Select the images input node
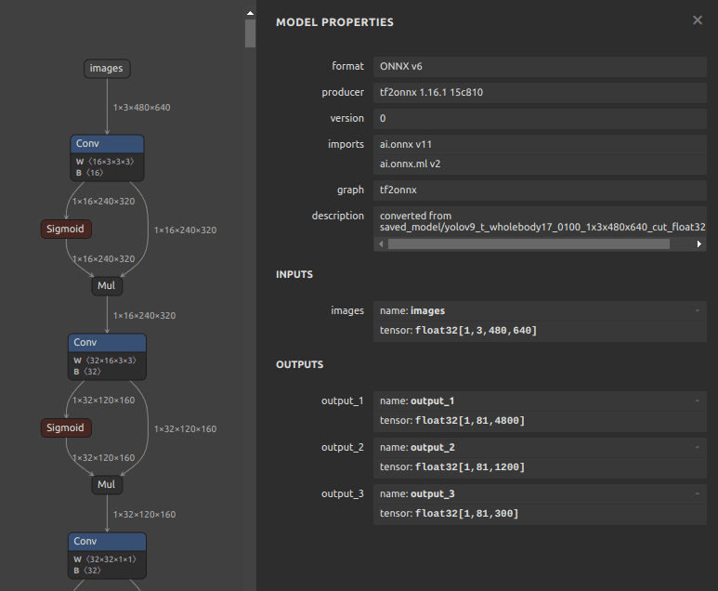This screenshot has height=591, width=718. point(107,68)
